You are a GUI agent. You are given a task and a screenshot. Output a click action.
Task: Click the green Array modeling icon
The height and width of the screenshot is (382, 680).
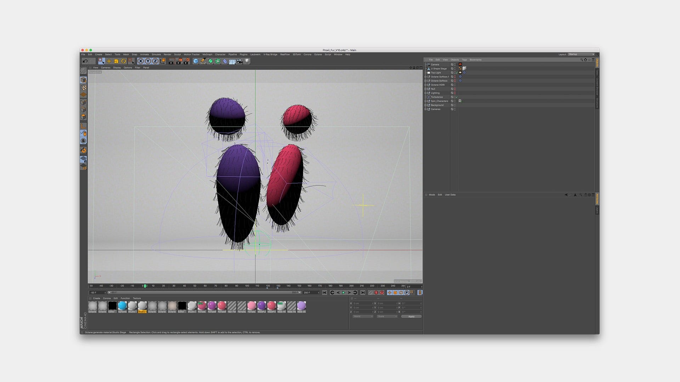tap(218, 61)
